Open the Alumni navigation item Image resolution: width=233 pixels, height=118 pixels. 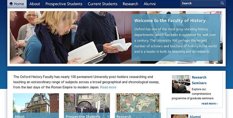150,4
